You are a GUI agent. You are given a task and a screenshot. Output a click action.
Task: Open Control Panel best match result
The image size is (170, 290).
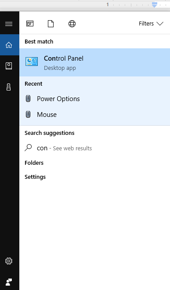95,62
